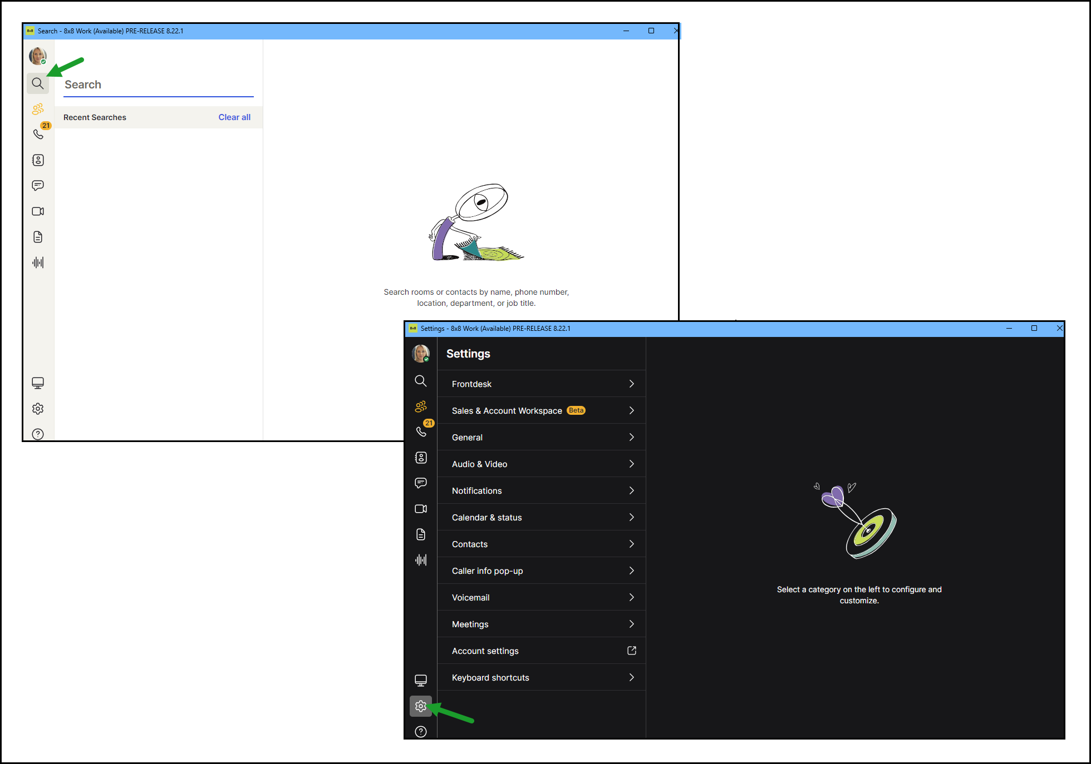Open Calendar & status settings
The width and height of the screenshot is (1091, 764).
point(542,518)
